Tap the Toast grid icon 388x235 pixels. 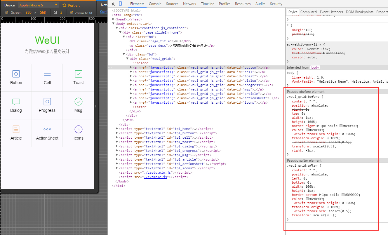click(x=79, y=74)
